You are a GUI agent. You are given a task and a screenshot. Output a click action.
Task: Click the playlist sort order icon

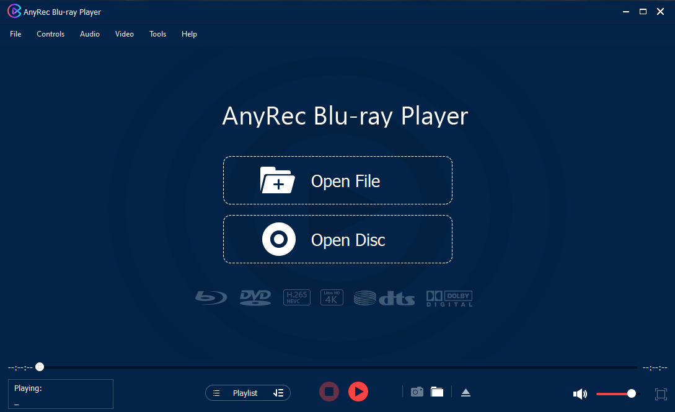278,393
